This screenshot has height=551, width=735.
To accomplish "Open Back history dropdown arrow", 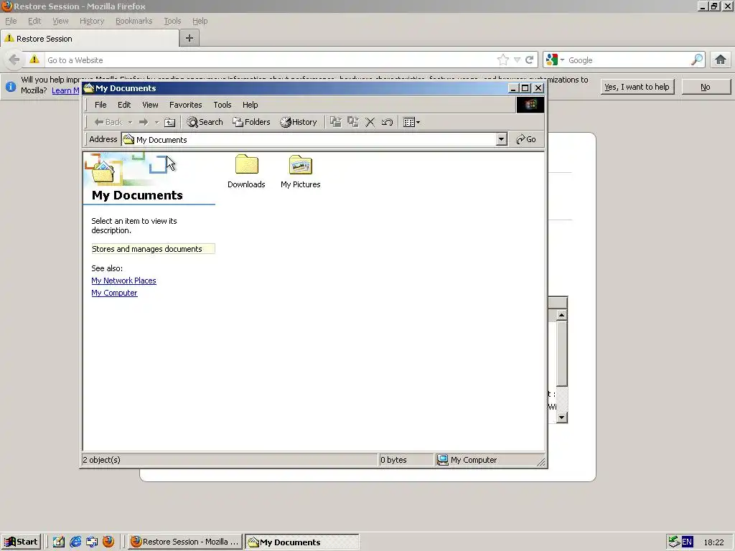I will point(130,122).
